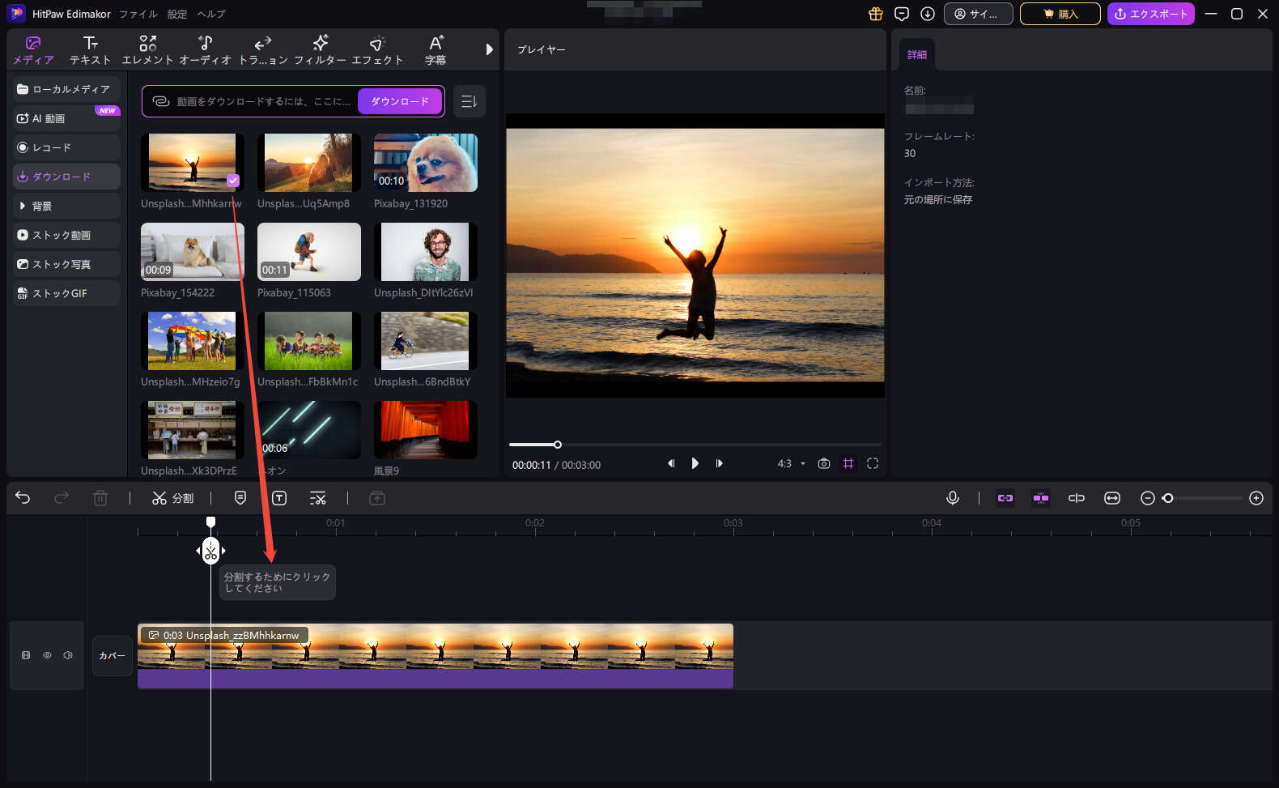Click the split scissors tool (分割)

[x=172, y=498]
